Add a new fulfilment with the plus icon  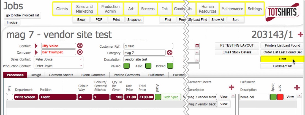pyautogui.click(x=297, y=87)
